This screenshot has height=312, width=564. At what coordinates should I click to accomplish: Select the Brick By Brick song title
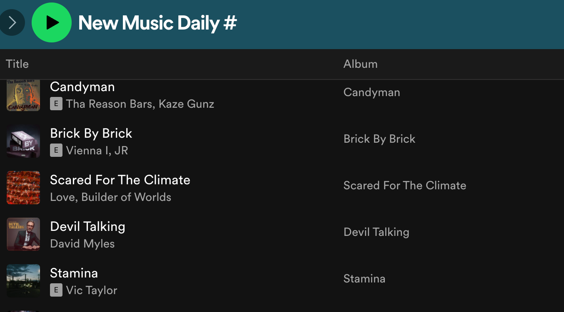[91, 133]
